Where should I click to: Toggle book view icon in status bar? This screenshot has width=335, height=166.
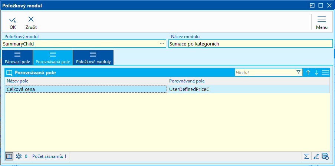(9, 156)
